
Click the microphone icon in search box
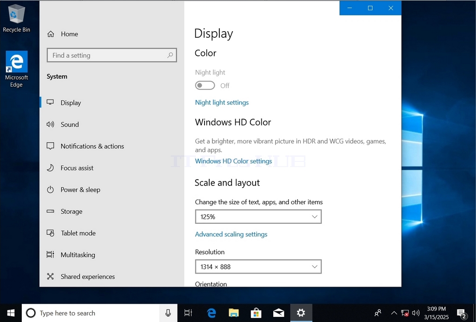tap(168, 313)
